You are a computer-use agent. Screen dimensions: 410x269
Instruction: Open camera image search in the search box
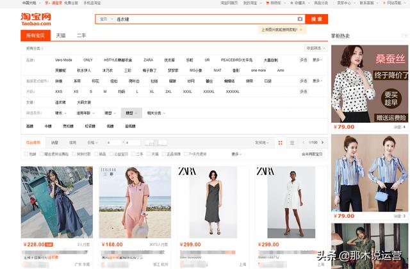300,19
